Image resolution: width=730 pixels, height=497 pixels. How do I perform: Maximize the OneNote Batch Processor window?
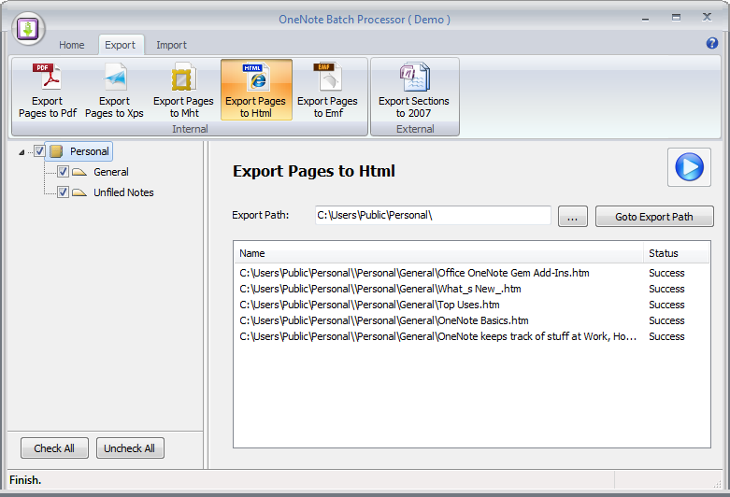tap(676, 18)
